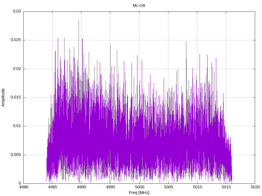
Task: Click the x-axis tick label "5020"
Action: point(255,187)
